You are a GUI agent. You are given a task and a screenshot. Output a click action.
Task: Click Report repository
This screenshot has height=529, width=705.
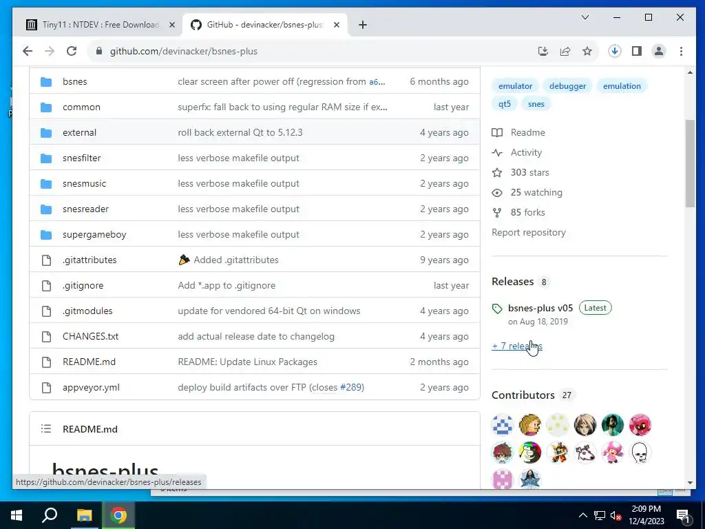(529, 233)
